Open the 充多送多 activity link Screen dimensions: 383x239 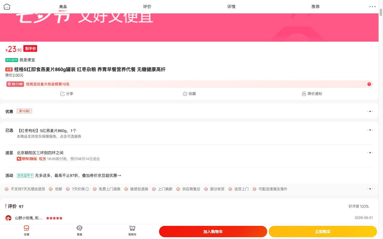tap(78, 176)
